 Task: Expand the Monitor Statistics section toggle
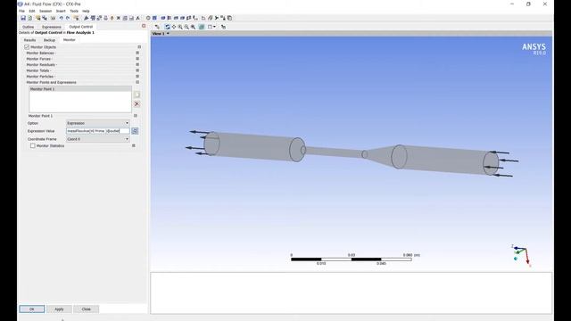(134, 145)
